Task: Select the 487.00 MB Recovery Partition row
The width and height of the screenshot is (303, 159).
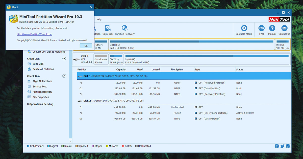Action: point(184,94)
